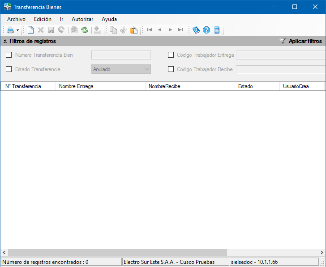Jump to last record arrow
326x267 pixels.
tap(180, 30)
